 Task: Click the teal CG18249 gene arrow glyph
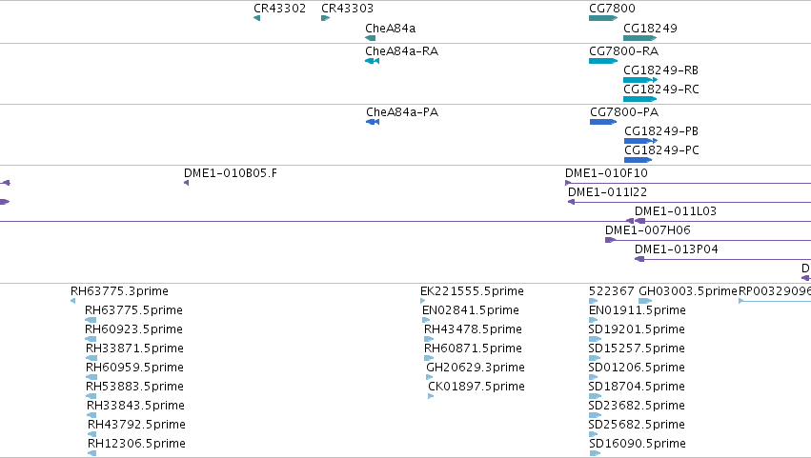pos(639,38)
